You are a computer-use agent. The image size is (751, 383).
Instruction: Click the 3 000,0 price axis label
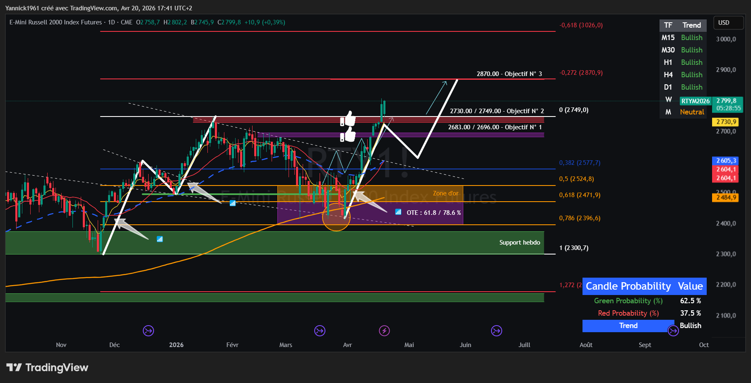click(x=726, y=39)
